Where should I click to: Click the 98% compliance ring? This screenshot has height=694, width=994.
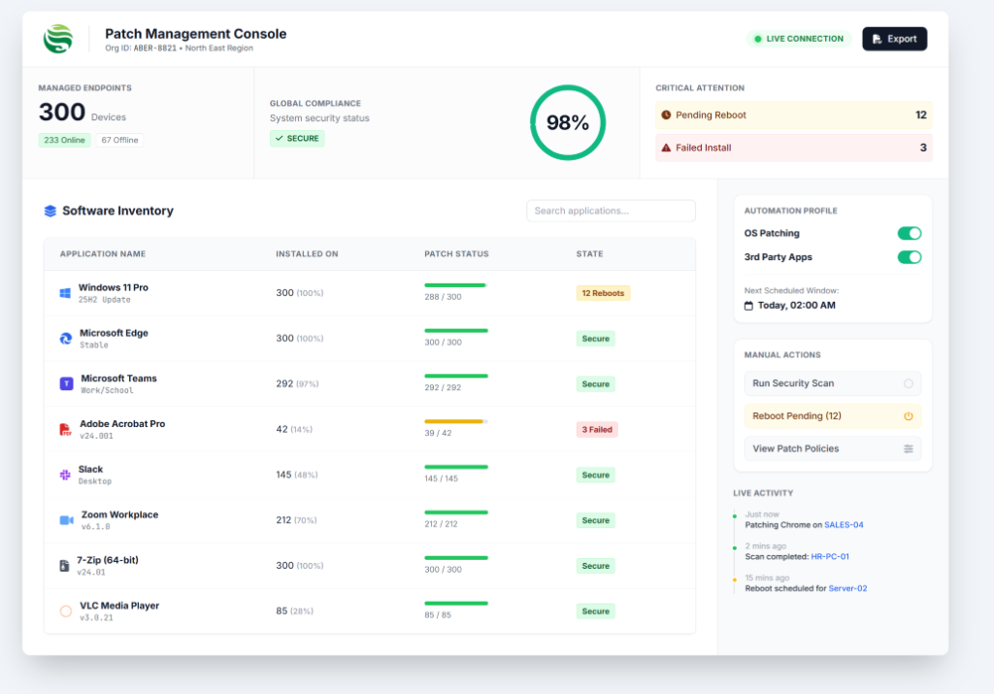567,122
